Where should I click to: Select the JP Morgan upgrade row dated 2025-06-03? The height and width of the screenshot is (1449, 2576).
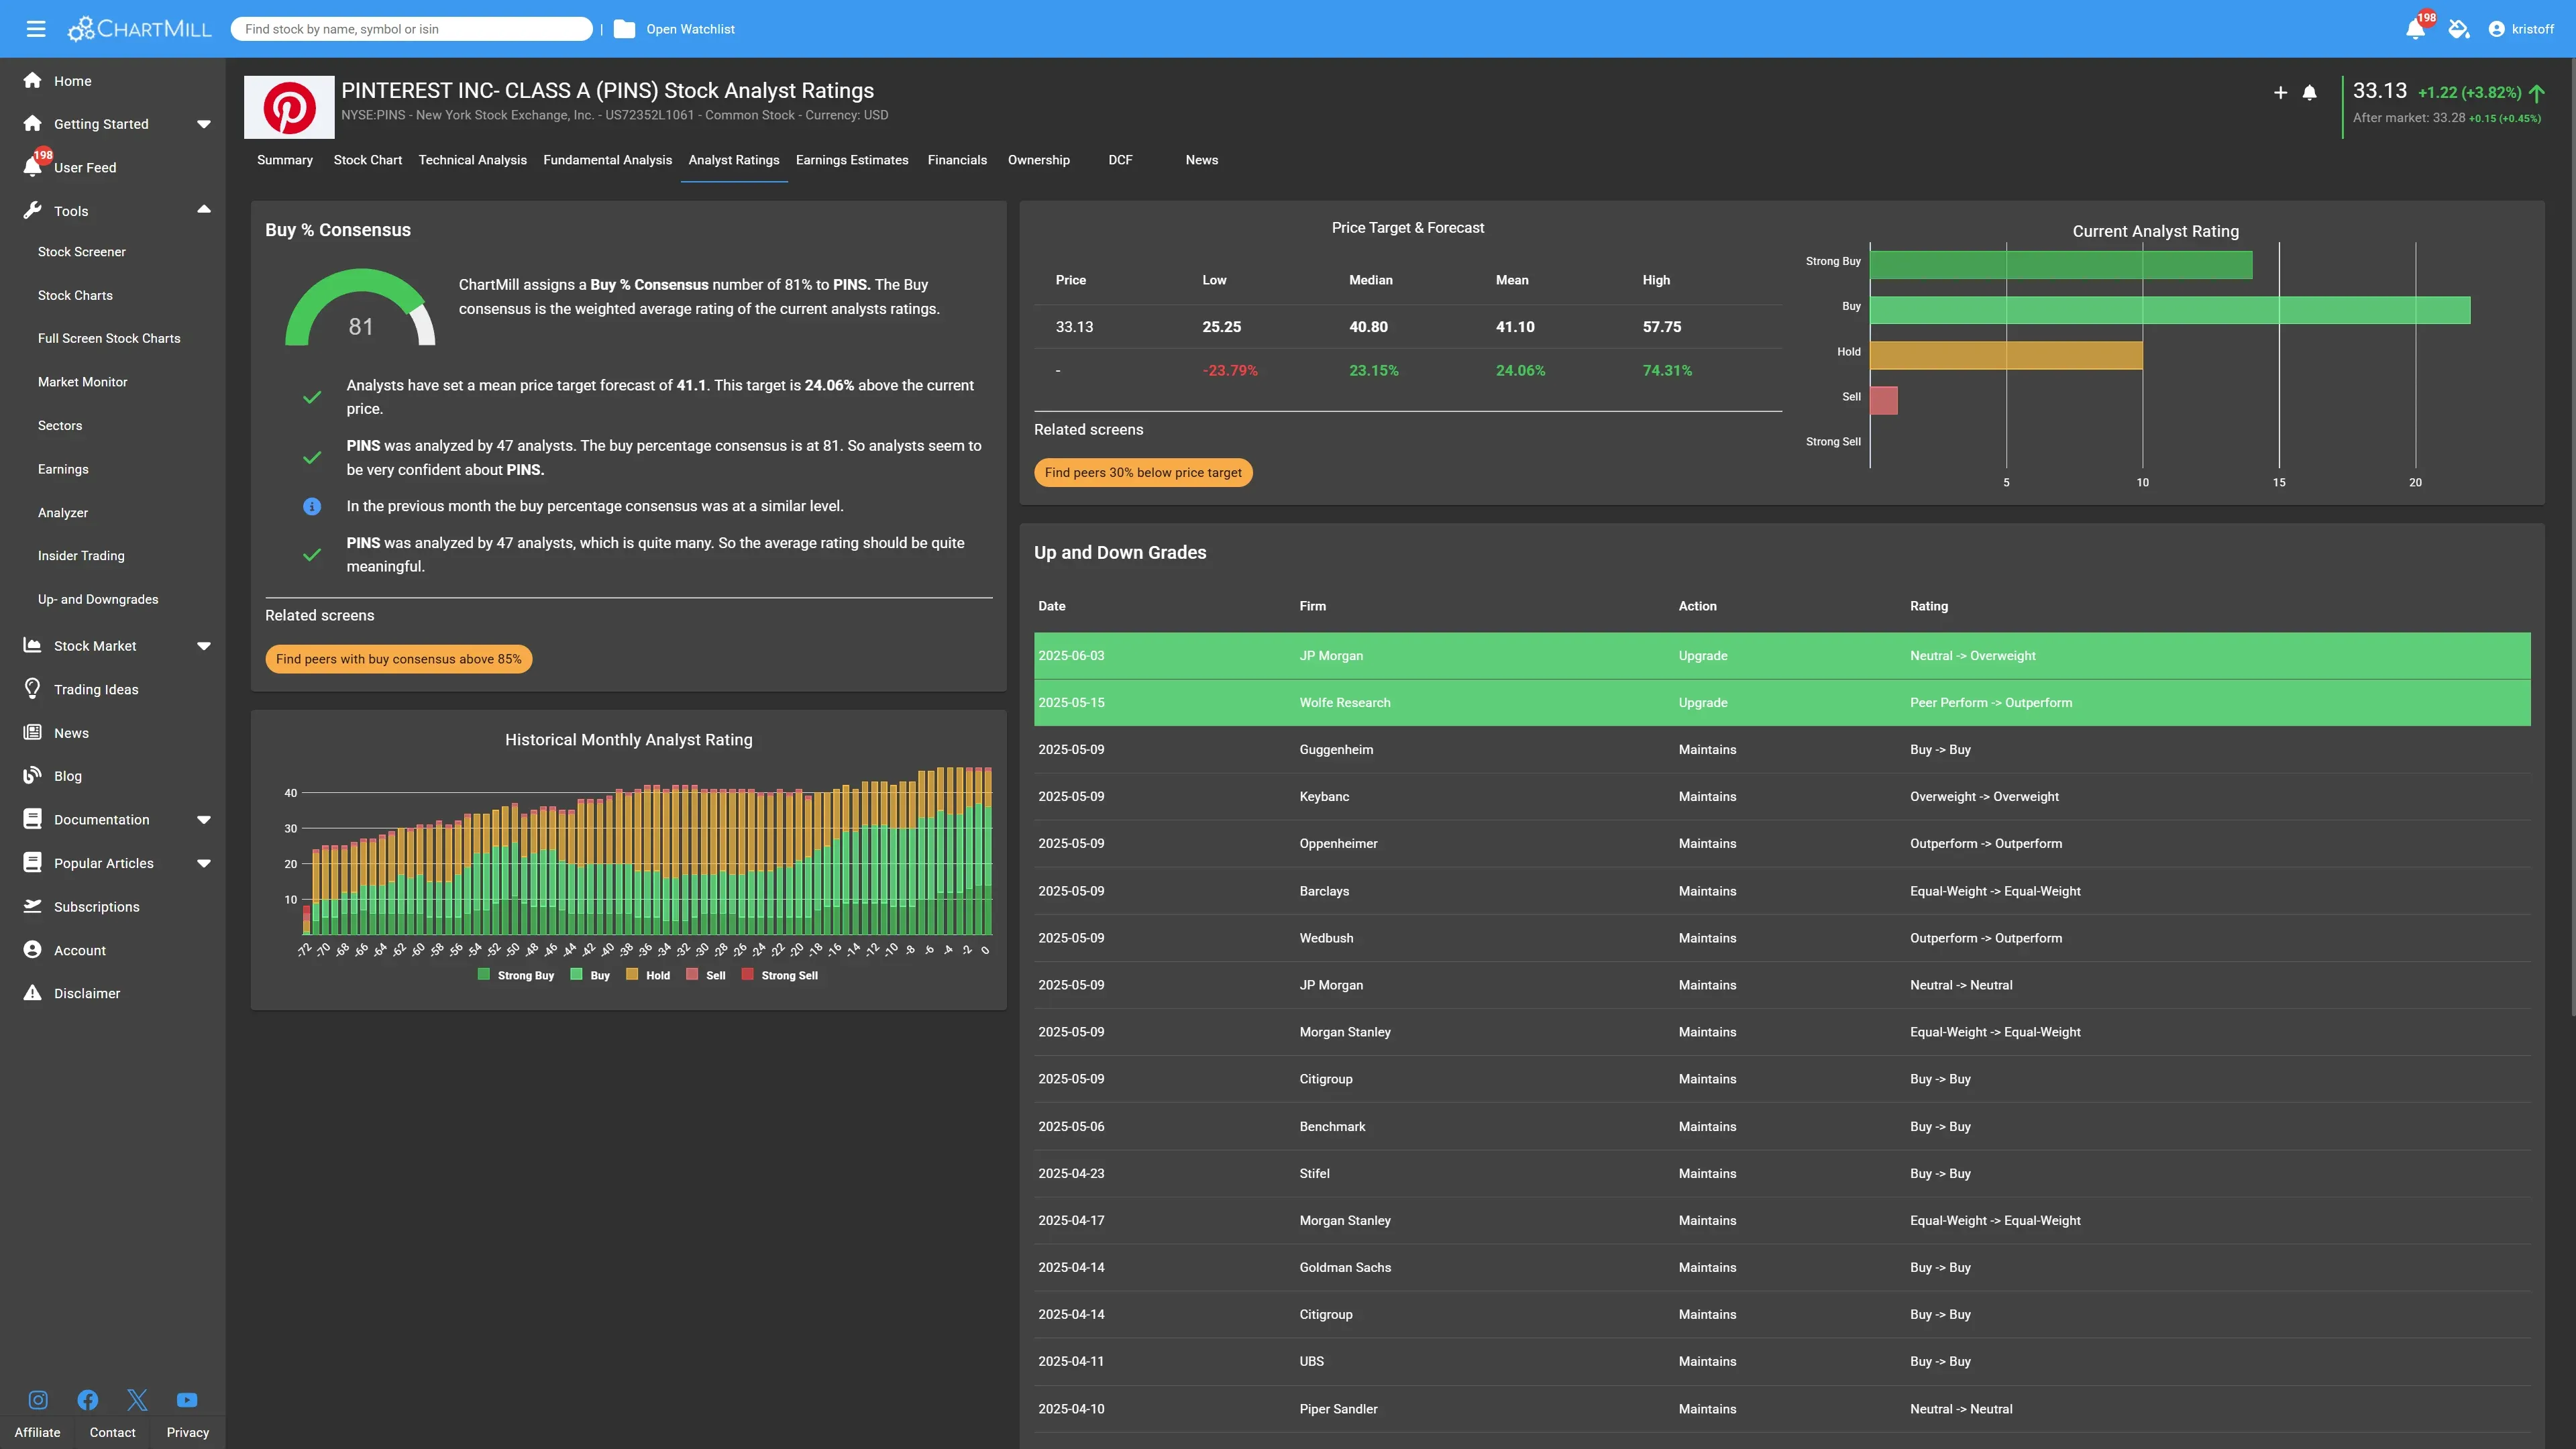(x=1782, y=656)
